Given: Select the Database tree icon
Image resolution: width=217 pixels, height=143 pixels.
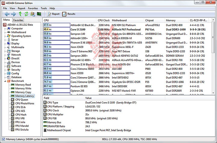Looking at the screenshot, I should (x=9, y=77).
